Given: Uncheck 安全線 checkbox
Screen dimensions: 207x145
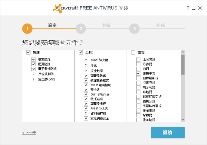Looking at the screenshot, I should 86,90.
